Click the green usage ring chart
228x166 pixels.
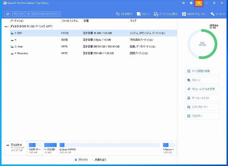pyautogui.click(x=202, y=44)
